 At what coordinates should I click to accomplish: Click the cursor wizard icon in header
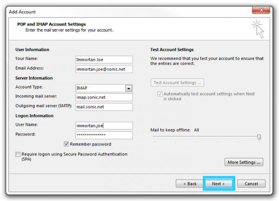click(x=258, y=29)
